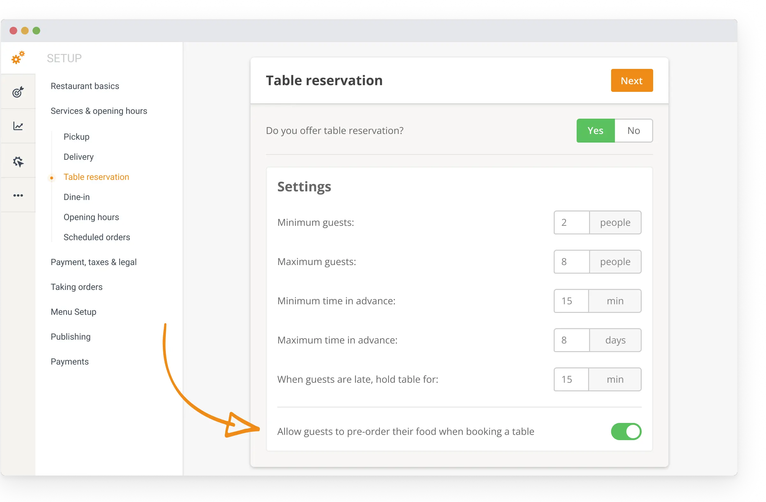Collapse Services & opening hours section
The image size is (766, 502).
[99, 111]
